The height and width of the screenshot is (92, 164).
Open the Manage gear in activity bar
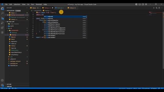2,85
